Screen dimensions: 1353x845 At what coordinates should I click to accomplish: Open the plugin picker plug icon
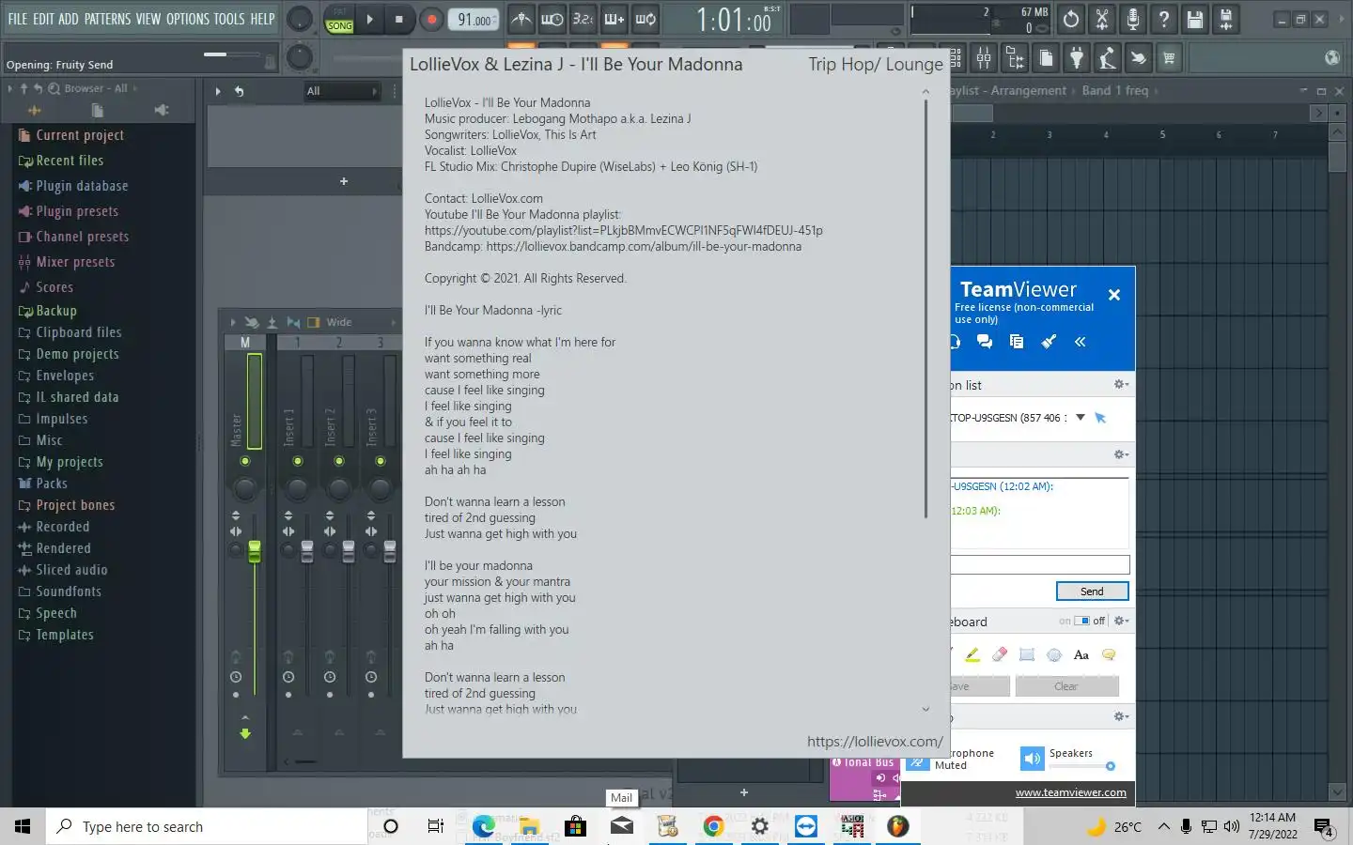1077,58
